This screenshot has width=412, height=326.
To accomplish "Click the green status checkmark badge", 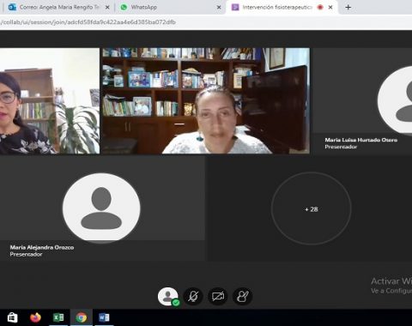I will pos(176,302).
